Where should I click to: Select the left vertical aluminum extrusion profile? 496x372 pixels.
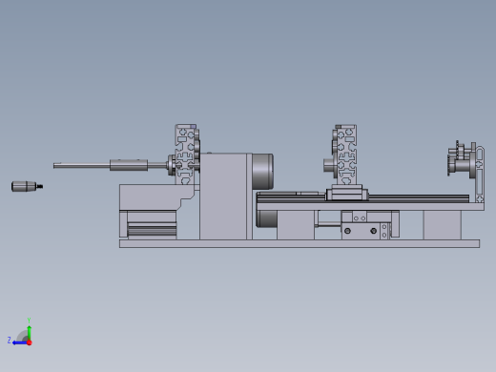coord(186,155)
